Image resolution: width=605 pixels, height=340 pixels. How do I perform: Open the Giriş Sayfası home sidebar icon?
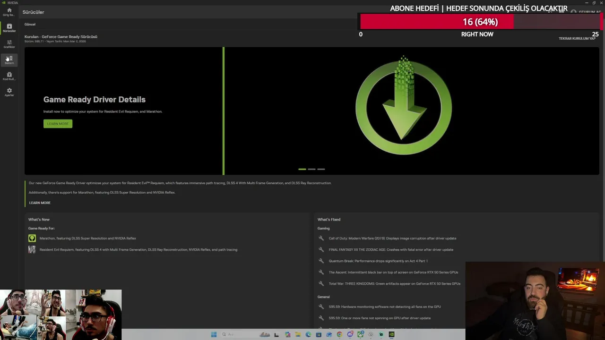pos(9,12)
